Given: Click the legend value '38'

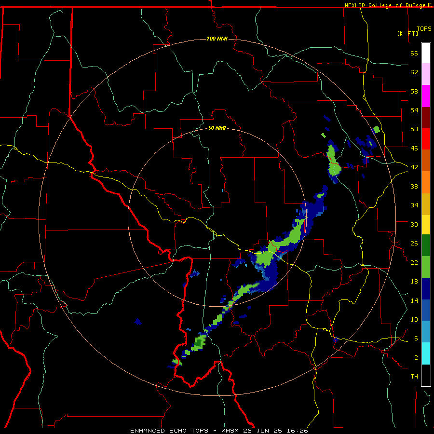Looking at the screenshot, I should [414, 186].
